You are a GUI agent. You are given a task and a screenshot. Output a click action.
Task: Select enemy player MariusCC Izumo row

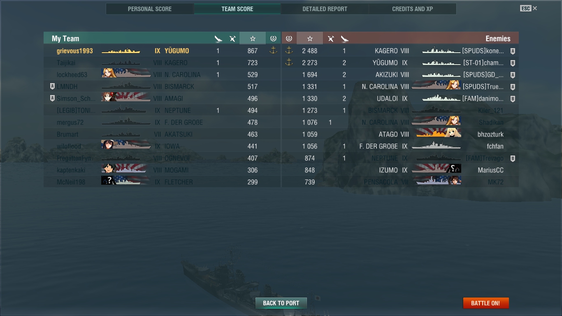click(x=400, y=170)
